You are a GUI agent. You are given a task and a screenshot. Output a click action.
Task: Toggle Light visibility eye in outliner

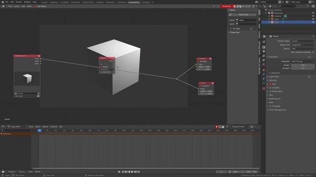[313, 22]
